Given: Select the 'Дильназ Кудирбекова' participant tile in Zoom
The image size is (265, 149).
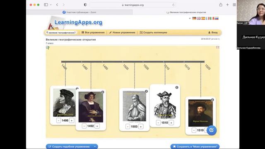Looking at the screenshot, I should (251, 37).
